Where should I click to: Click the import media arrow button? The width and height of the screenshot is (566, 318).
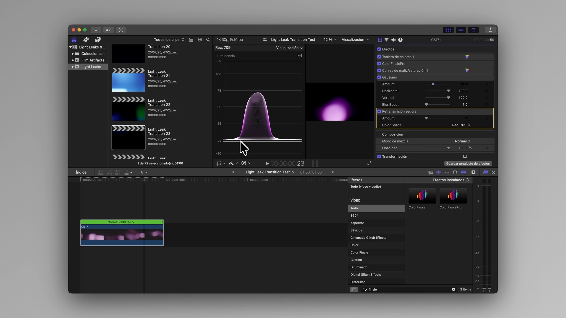point(96,30)
